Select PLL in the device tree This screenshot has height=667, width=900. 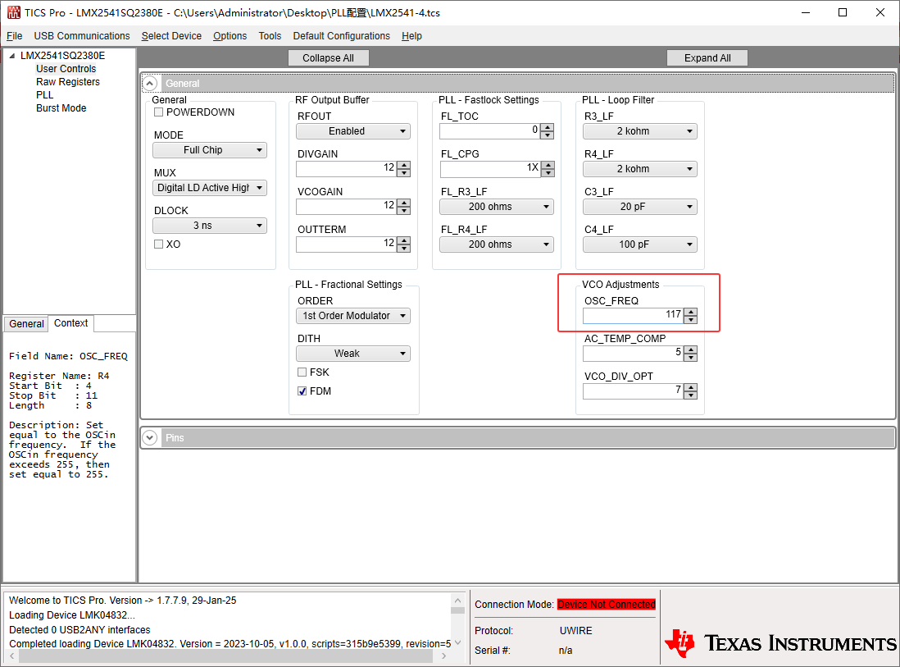[x=45, y=95]
